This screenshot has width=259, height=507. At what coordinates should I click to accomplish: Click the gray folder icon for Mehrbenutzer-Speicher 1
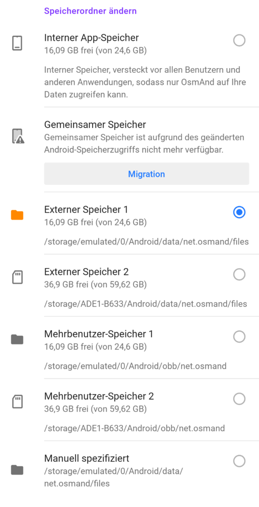pyautogui.click(x=17, y=339)
